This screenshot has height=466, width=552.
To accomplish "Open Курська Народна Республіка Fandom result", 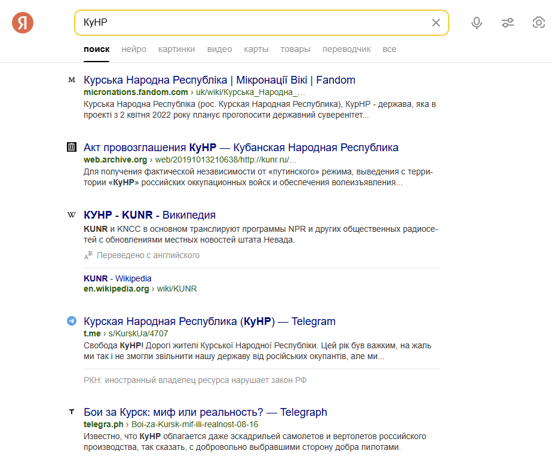I will click(x=219, y=80).
